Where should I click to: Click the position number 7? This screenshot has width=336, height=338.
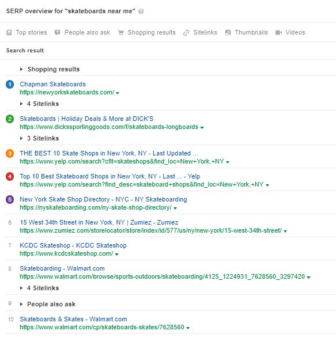tap(10, 246)
